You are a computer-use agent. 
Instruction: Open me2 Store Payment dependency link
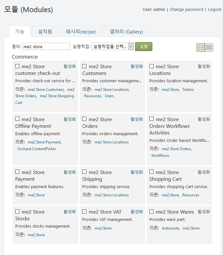pyautogui.click(x=44, y=142)
